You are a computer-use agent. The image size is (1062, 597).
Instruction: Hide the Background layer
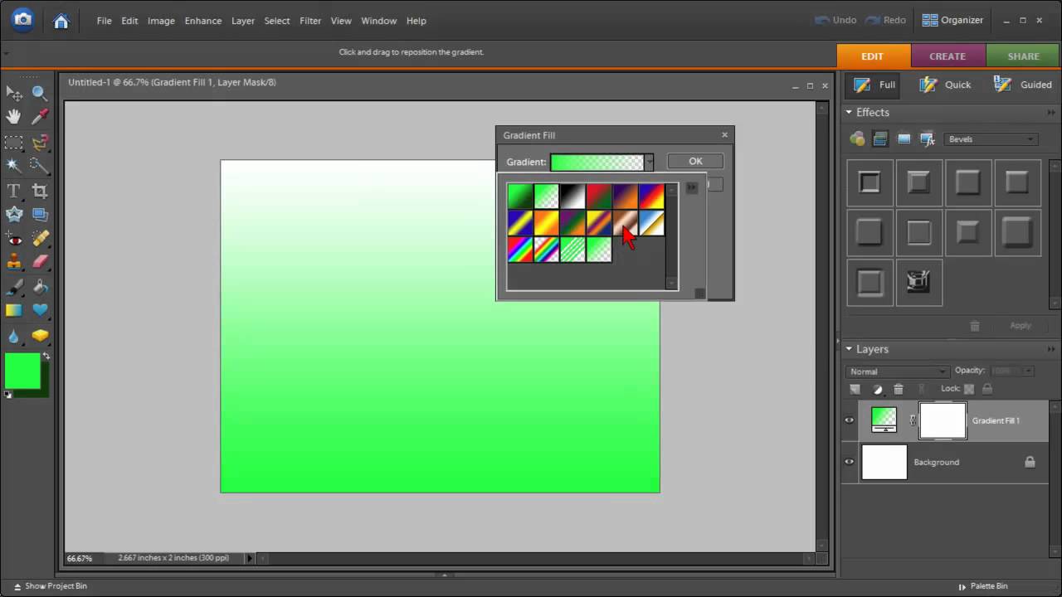pos(849,462)
